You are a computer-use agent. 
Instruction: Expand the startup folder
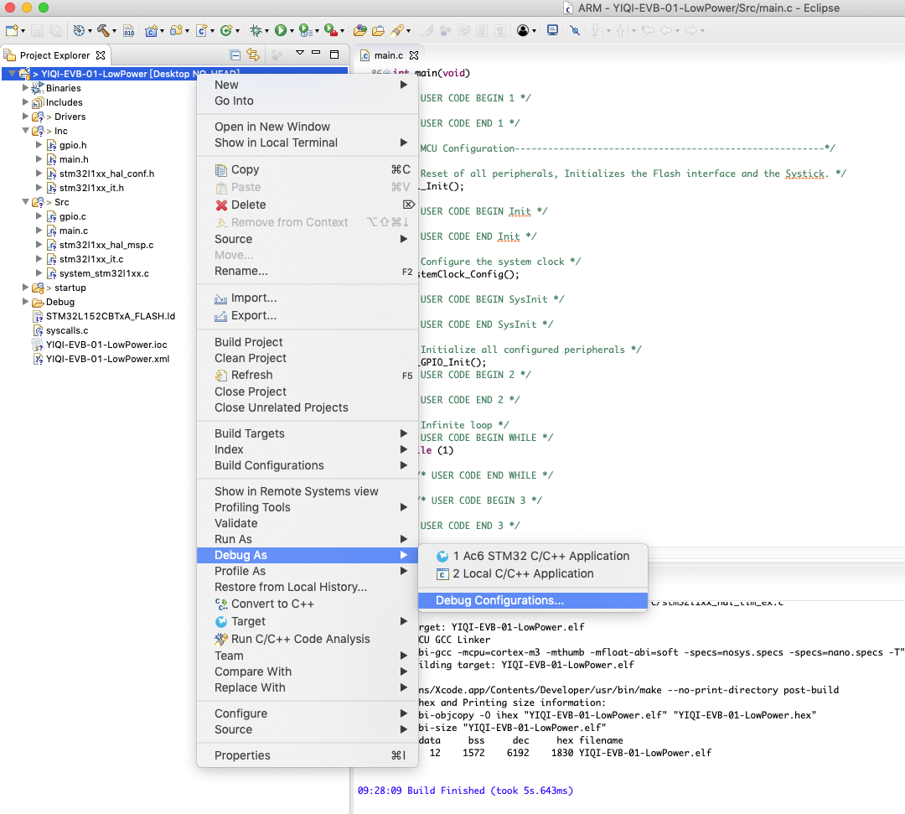click(25, 288)
